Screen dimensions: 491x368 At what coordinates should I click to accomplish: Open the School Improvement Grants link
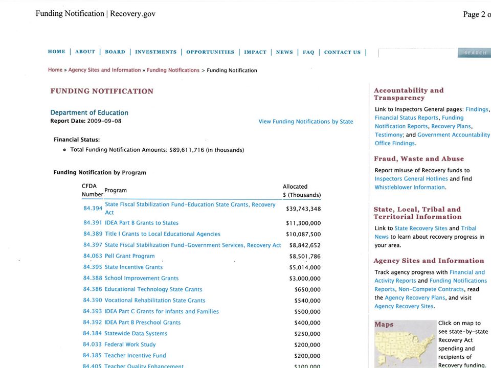[142, 278]
